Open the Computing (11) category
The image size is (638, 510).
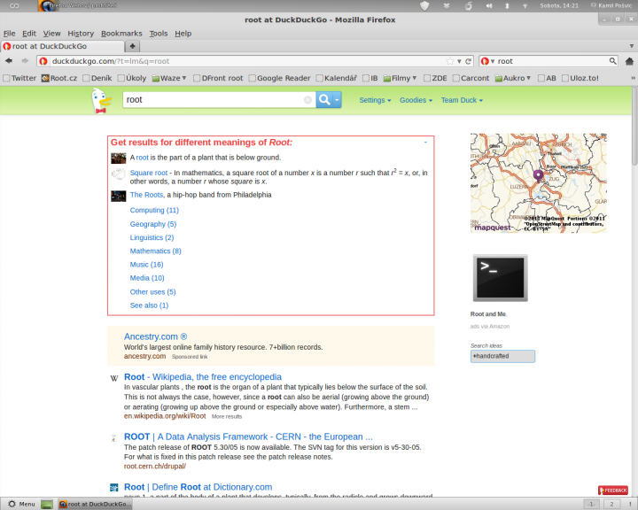point(154,210)
